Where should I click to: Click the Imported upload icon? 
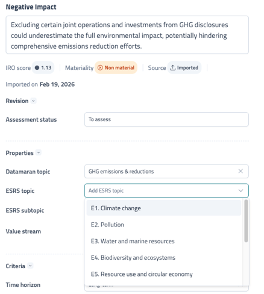coord(172,67)
